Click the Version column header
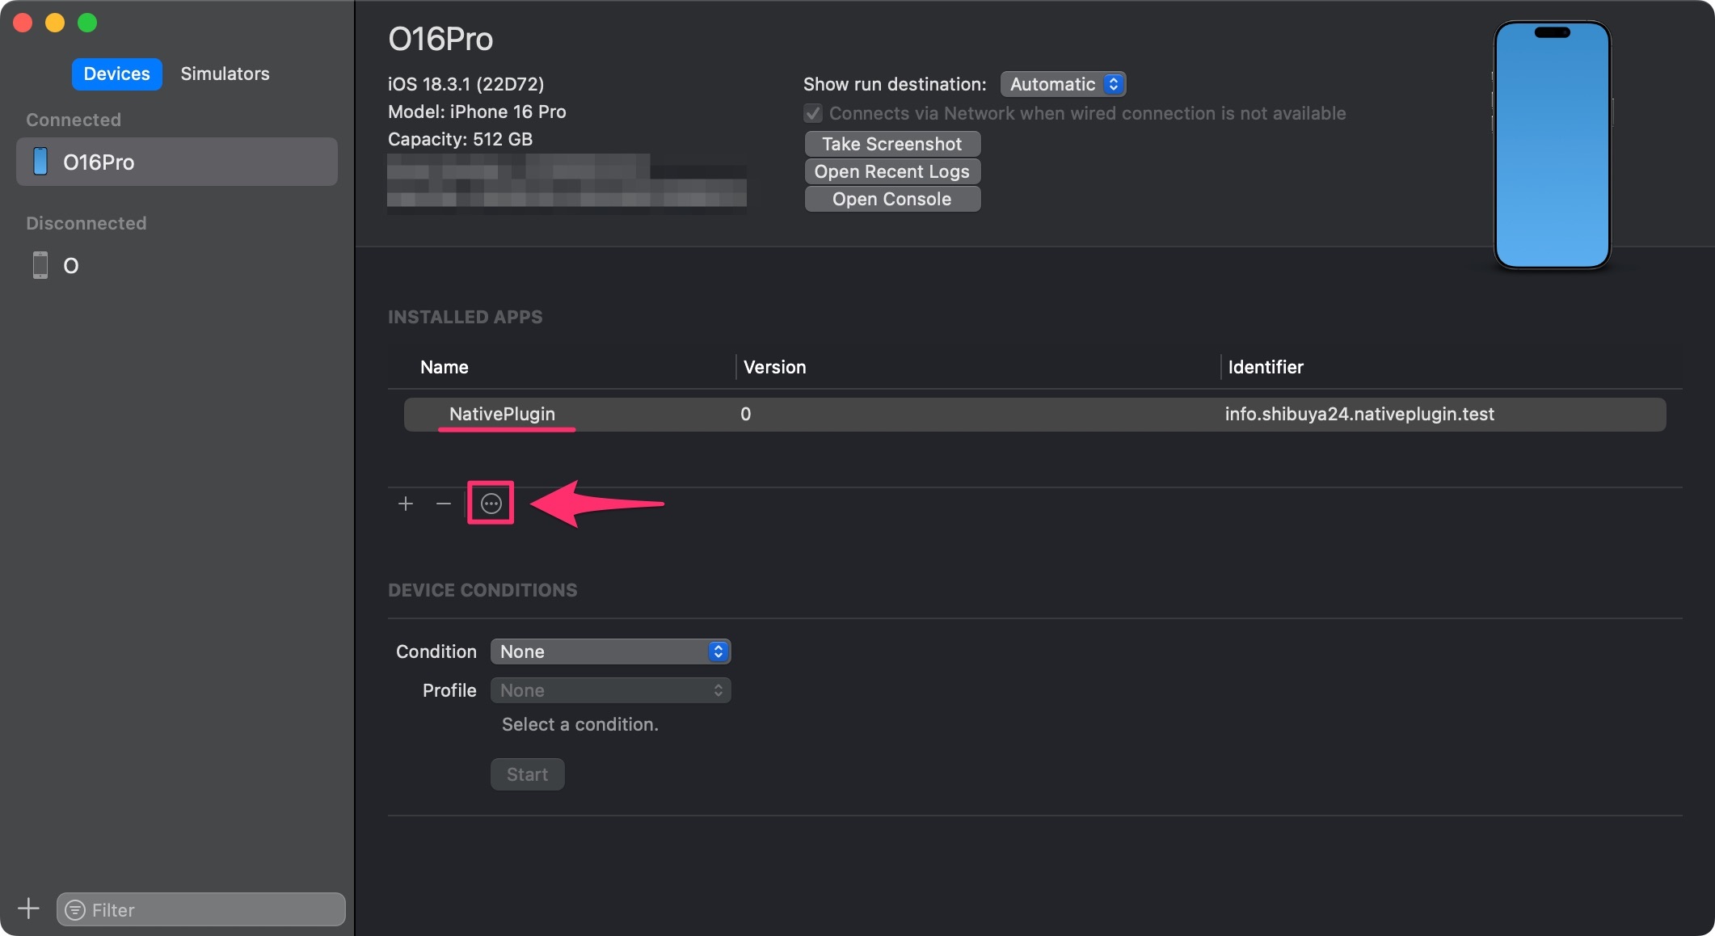Viewport: 1715px width, 936px height. (x=774, y=367)
